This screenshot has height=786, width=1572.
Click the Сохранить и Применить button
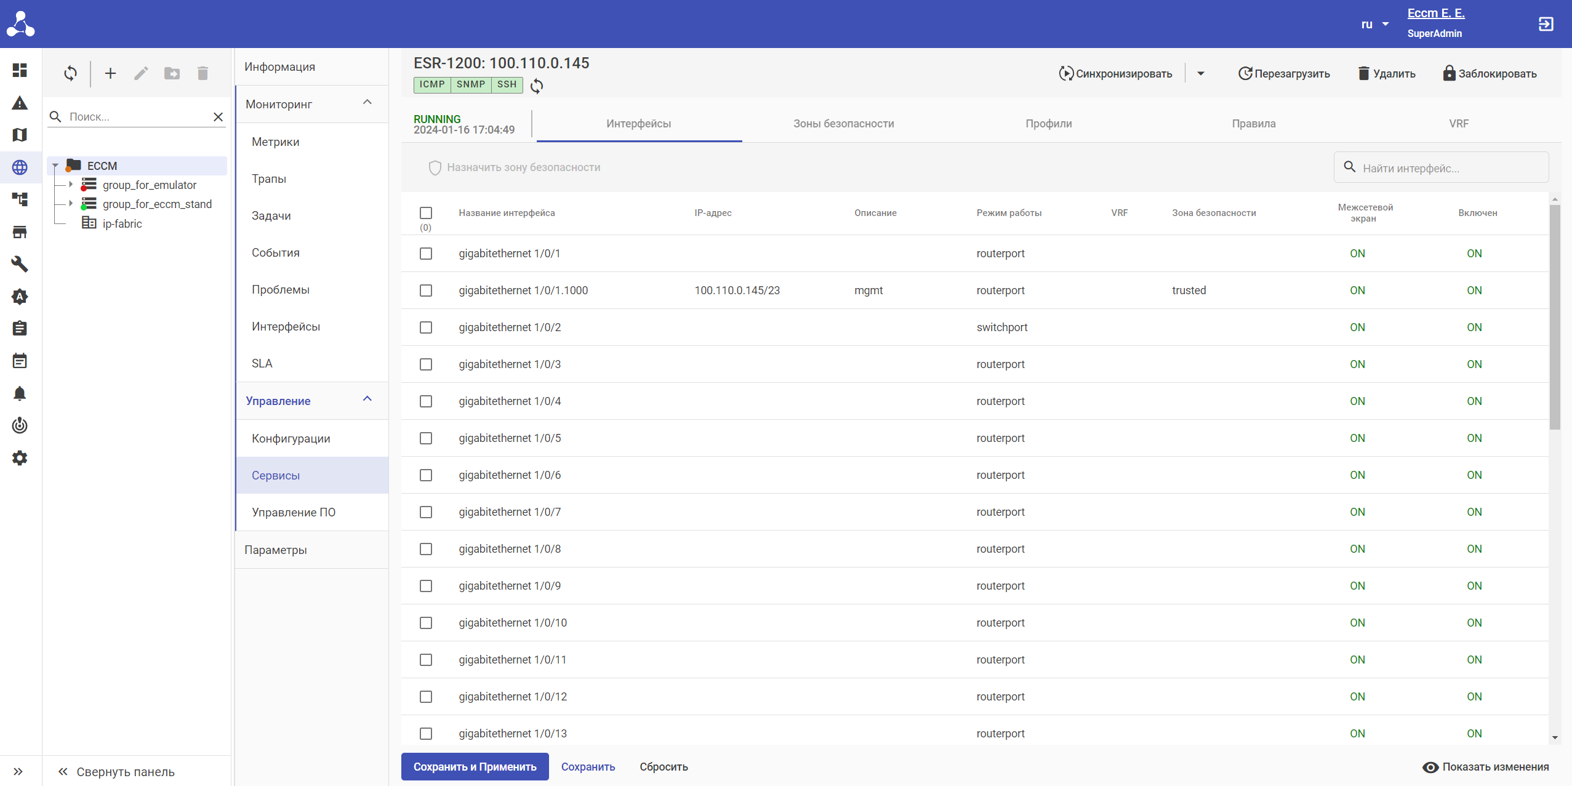pos(475,767)
